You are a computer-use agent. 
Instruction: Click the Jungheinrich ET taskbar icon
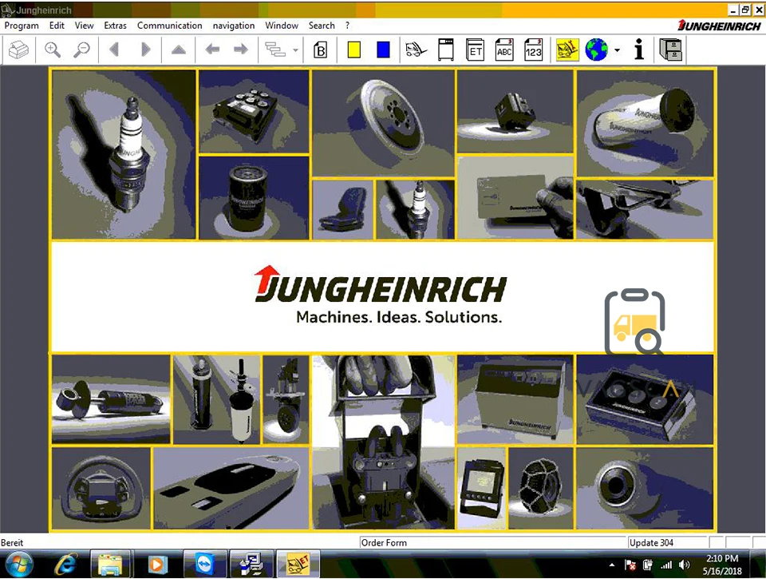coord(298,565)
